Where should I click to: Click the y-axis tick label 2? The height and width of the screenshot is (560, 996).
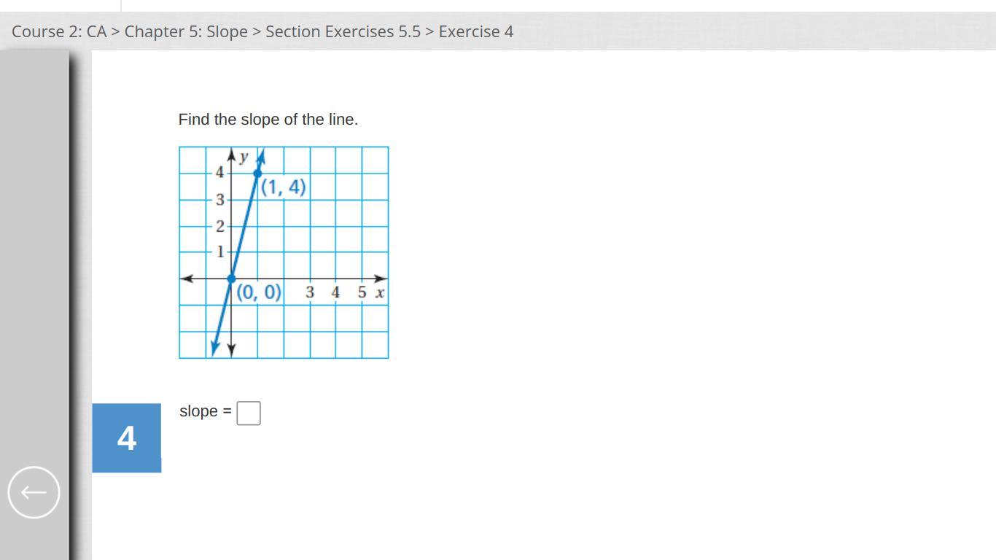click(219, 226)
